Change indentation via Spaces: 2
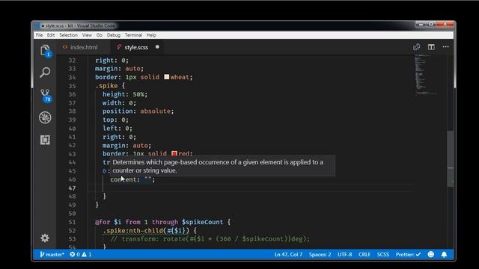Viewport: 479px width, 269px height. tap(320, 254)
